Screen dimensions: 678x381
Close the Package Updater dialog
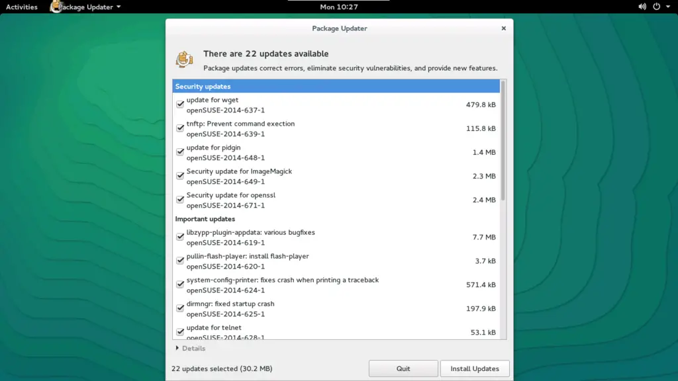point(503,28)
